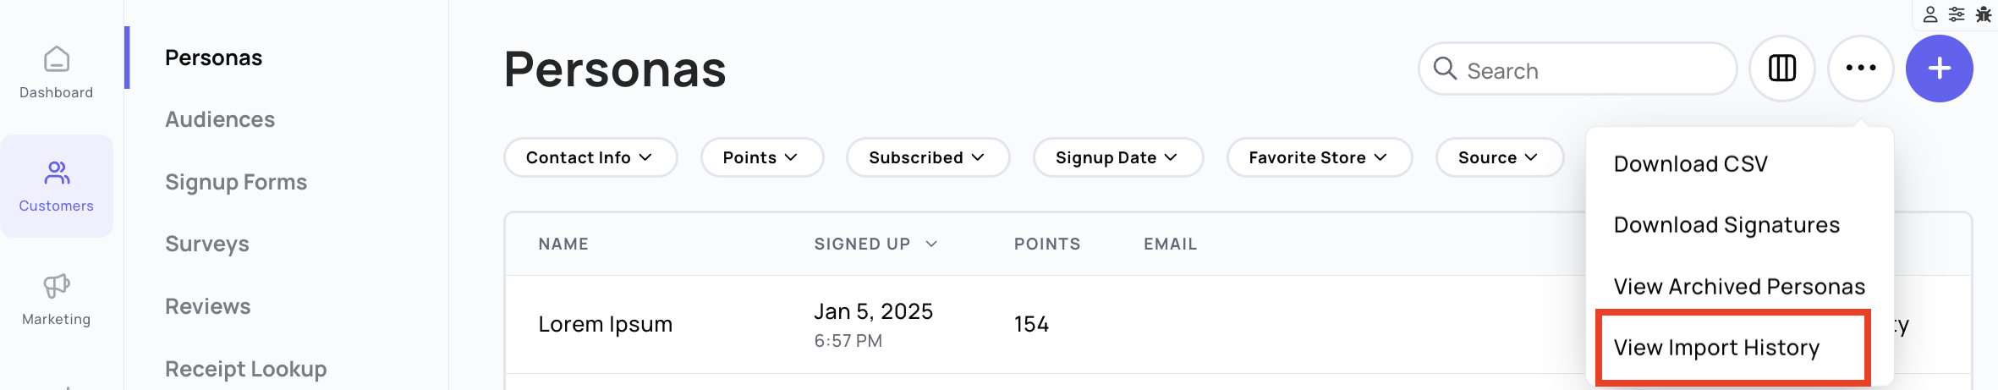This screenshot has width=1998, height=390.
Task: Close the three-dots more options menu
Action: 1861,69
